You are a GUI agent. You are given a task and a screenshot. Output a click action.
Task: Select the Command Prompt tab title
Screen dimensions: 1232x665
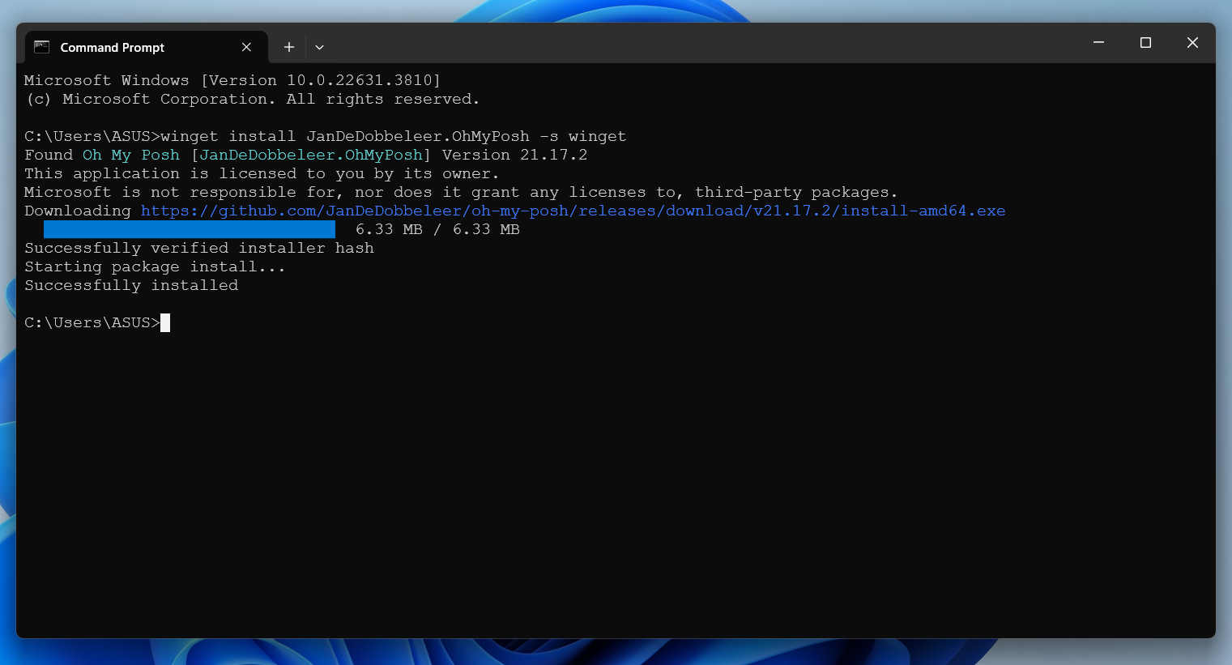[x=112, y=48]
